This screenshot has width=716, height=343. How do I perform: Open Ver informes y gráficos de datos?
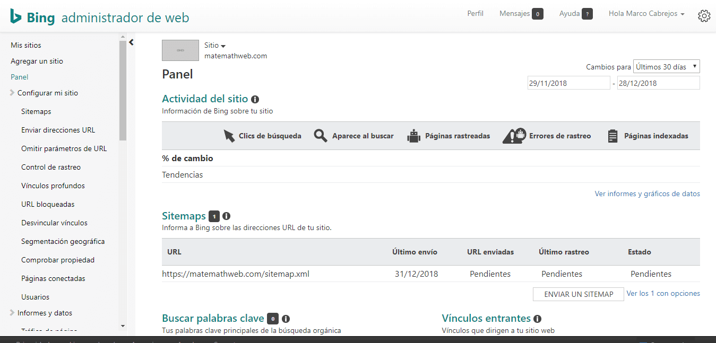[648, 194]
